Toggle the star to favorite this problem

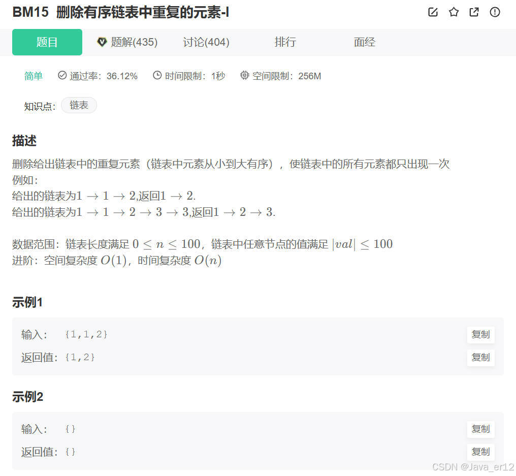coord(454,12)
